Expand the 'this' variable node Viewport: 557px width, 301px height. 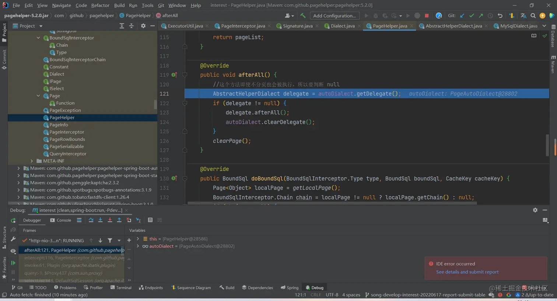(x=138, y=239)
